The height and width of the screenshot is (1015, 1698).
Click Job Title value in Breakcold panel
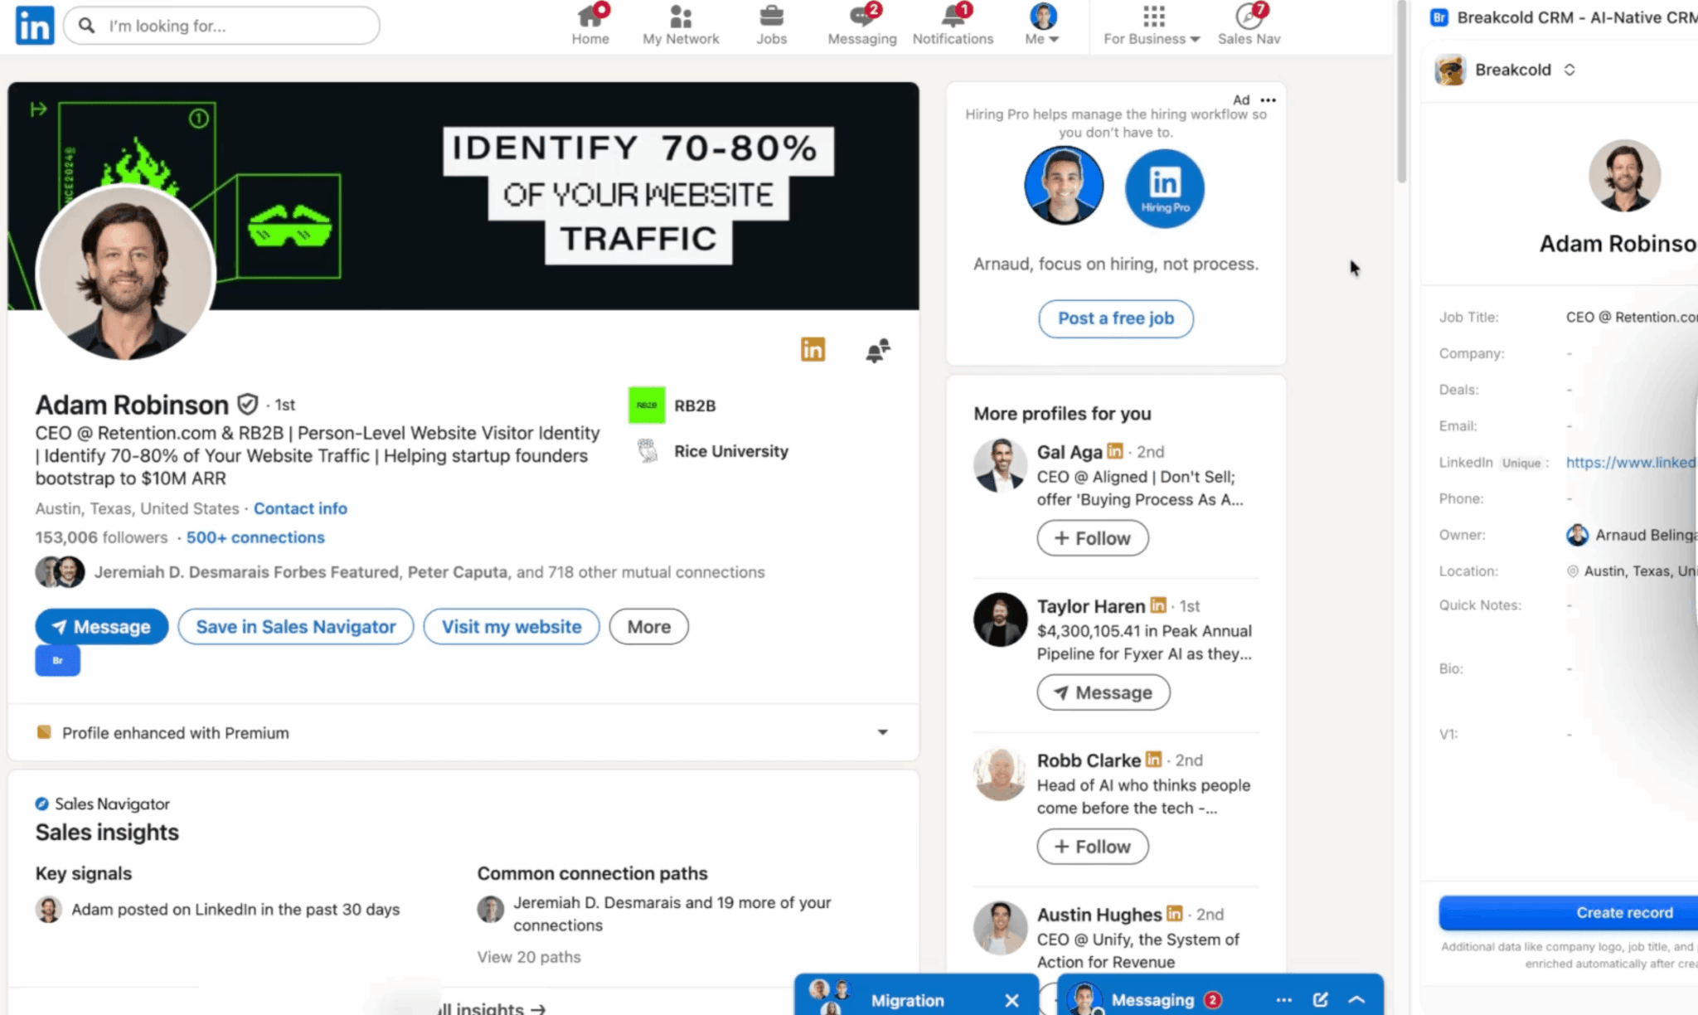pyautogui.click(x=1632, y=317)
